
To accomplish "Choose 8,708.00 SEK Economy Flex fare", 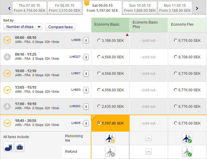I will coord(176,57).
